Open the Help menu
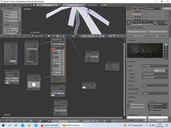 coord(29,5)
